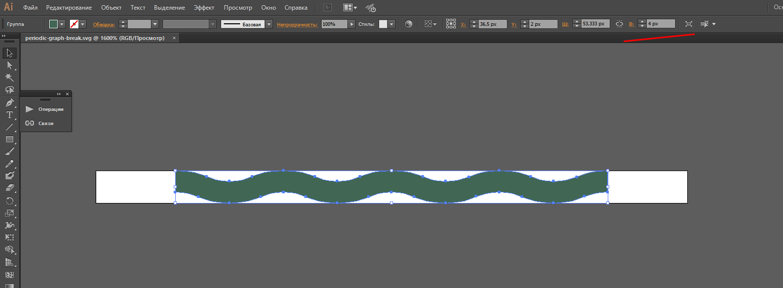Open the Объект menu
783x288 pixels.
pos(111,8)
